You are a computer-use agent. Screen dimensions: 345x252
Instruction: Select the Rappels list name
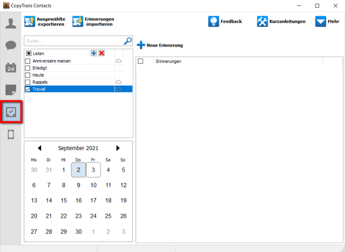point(40,82)
